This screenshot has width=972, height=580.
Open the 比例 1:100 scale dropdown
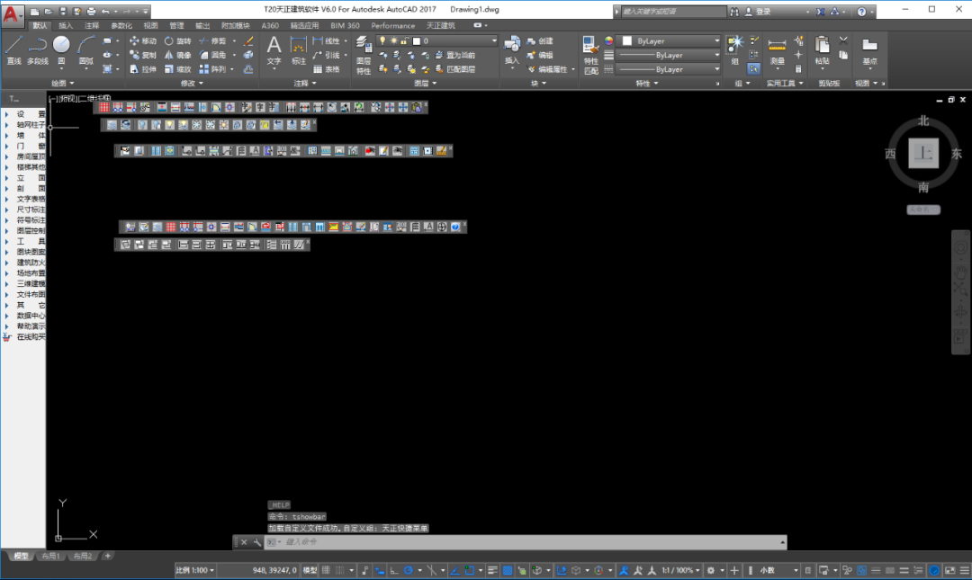[194, 570]
